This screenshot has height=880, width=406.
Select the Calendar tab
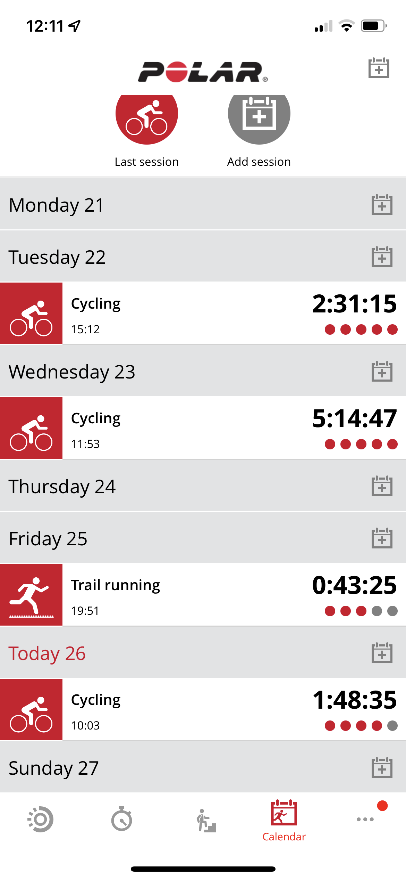click(284, 820)
